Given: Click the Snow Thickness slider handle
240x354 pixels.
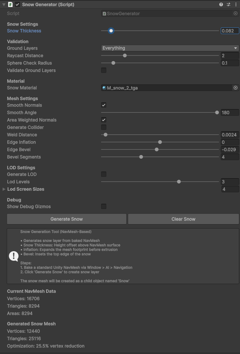Looking at the screenshot, I should coord(111,31).
